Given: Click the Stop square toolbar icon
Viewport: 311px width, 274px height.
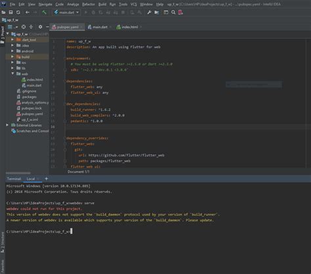Looking at the screenshot, I should click(123, 12).
